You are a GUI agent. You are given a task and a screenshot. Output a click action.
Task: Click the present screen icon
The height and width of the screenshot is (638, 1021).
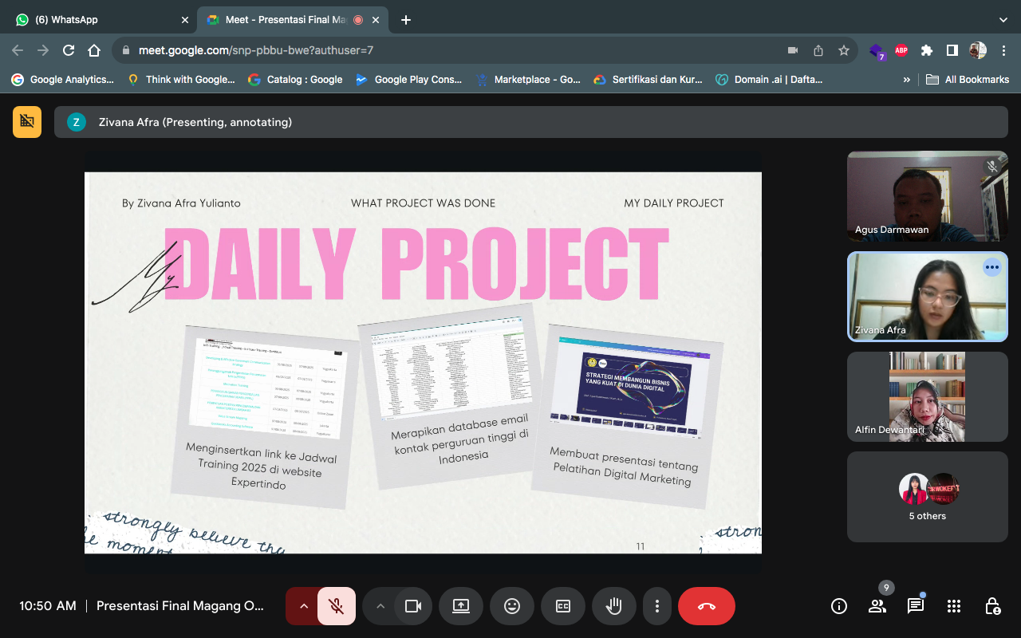coord(461,606)
